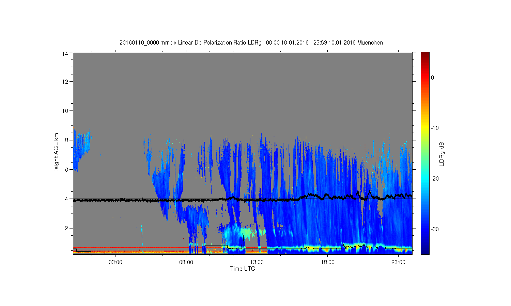Click the 18:00 time tick label
The height and width of the screenshot is (306, 511).
pos(327,262)
